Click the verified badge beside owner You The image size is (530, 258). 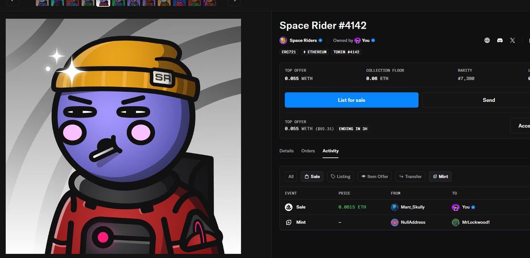(373, 40)
